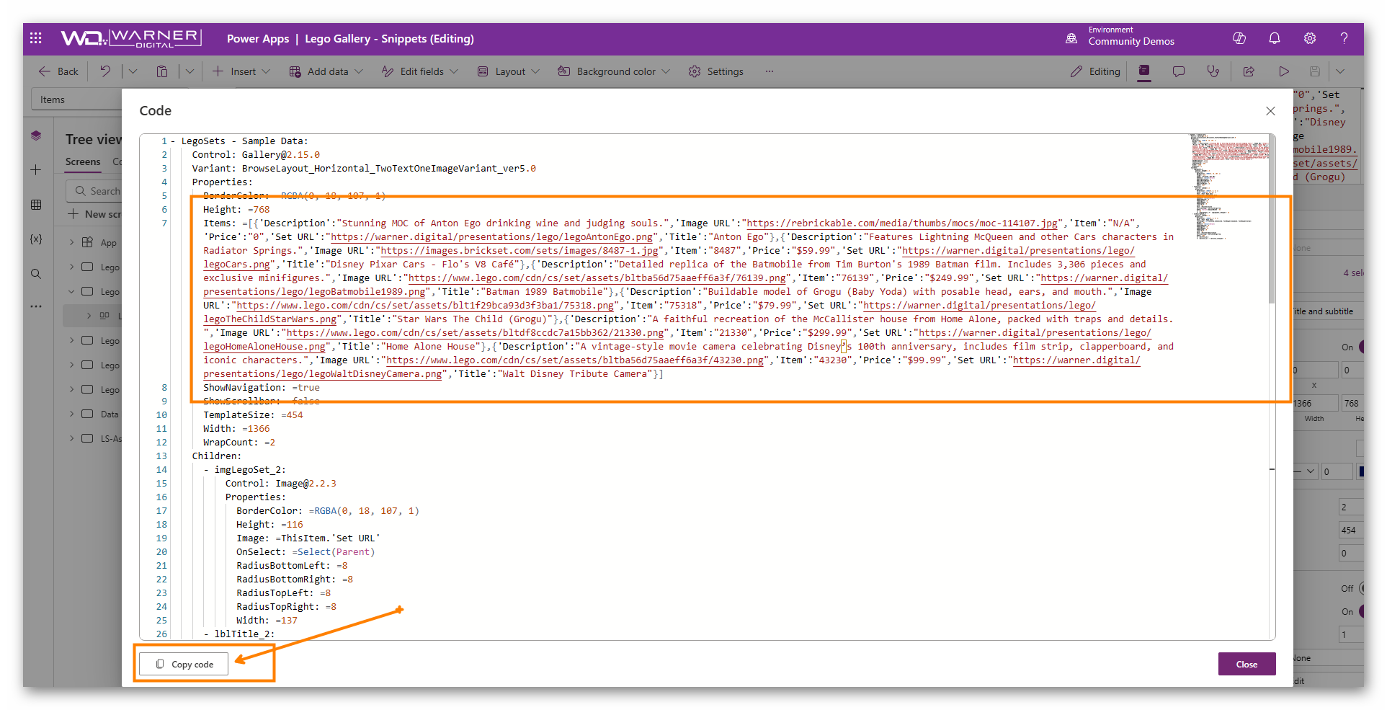
Task: Open the settings gear in the header
Action: pos(1310,38)
